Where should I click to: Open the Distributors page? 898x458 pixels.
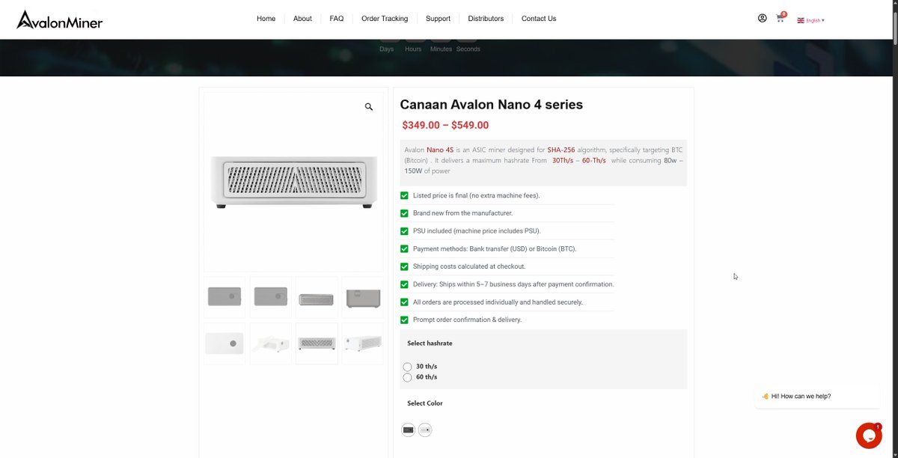coord(486,19)
